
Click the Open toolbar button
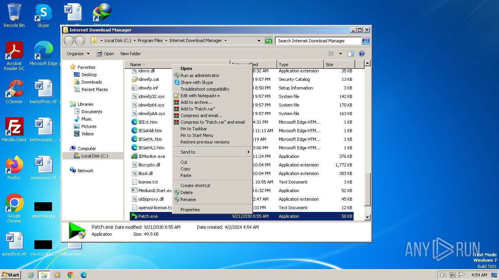105,54
